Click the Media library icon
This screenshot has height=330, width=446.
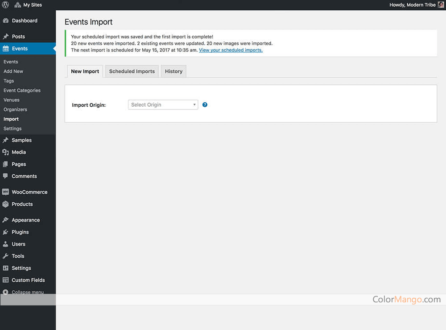[x=5, y=152]
